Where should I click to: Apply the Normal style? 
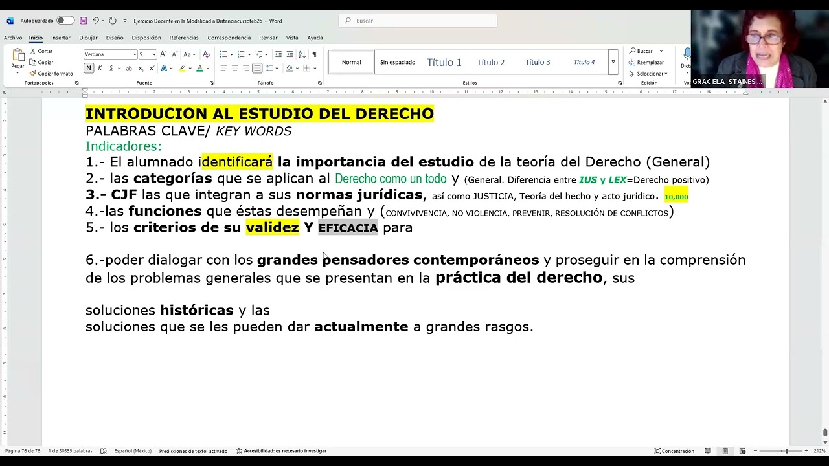352,62
